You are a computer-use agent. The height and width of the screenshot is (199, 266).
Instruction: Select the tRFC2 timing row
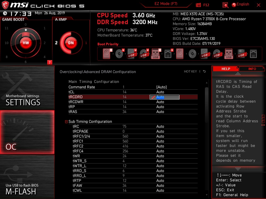click(x=135, y=146)
